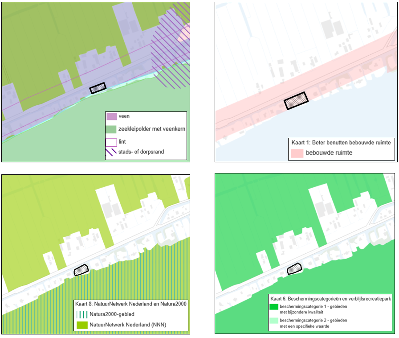Click the text 'veen'
Image resolution: width=399 pixels, height=338 pixels.
pyautogui.click(x=124, y=116)
